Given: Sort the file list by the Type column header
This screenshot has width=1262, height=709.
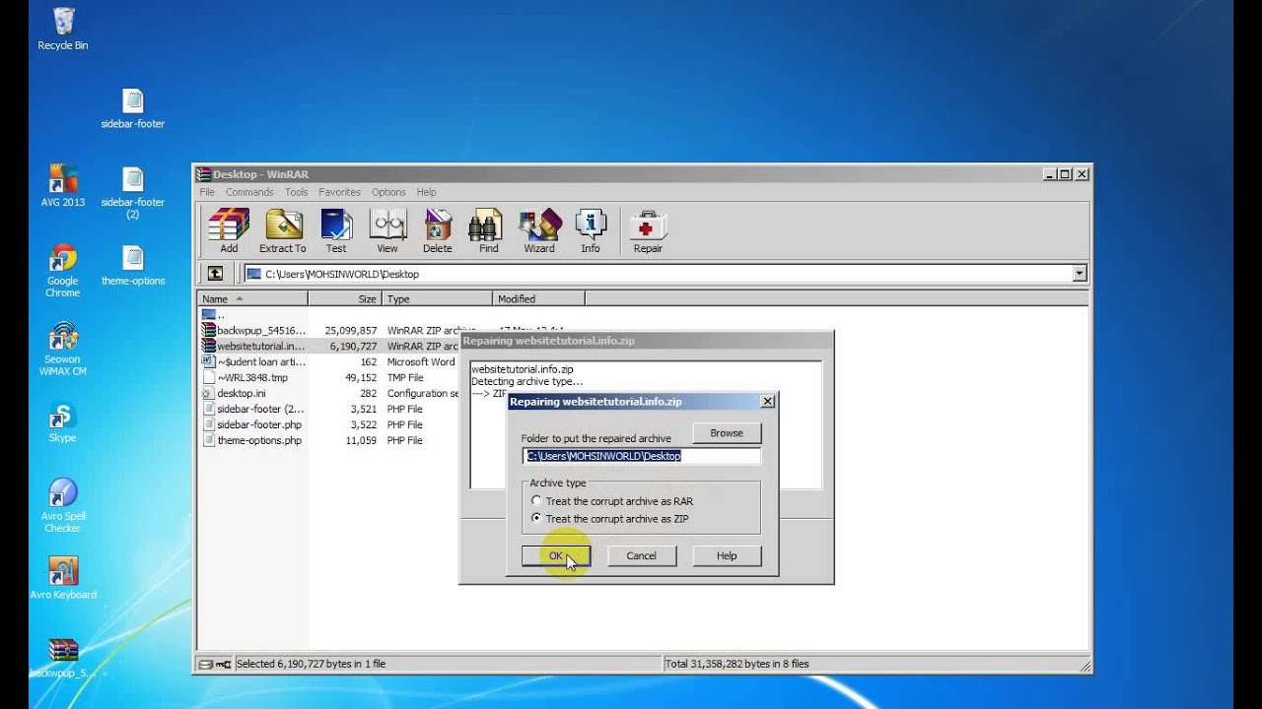Looking at the screenshot, I should (x=438, y=298).
